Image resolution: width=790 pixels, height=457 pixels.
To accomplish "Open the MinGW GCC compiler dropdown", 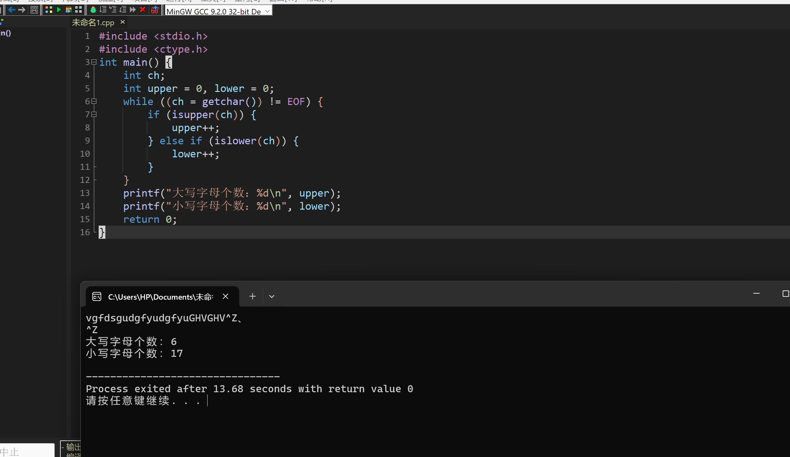I will coord(268,11).
